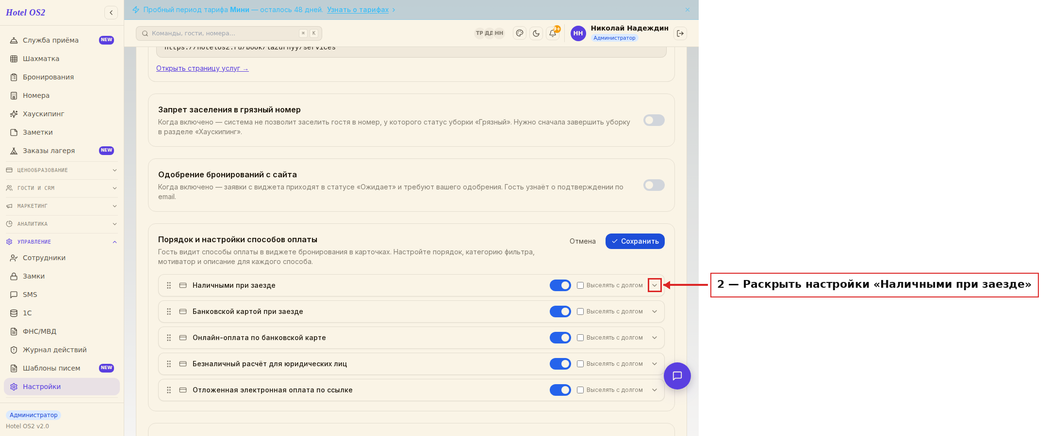Open the color theme palette icon
Image resolution: width=1050 pixels, height=436 pixels.
click(520, 33)
